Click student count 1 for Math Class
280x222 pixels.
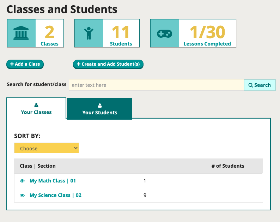coord(145,181)
